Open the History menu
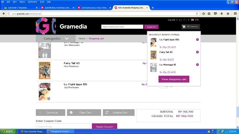The height and width of the screenshot is (134, 239). [x=22, y=2]
